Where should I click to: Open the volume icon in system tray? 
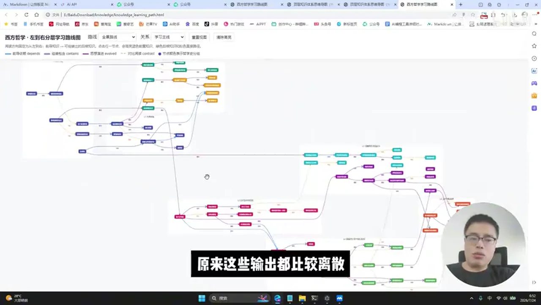(x=505, y=298)
